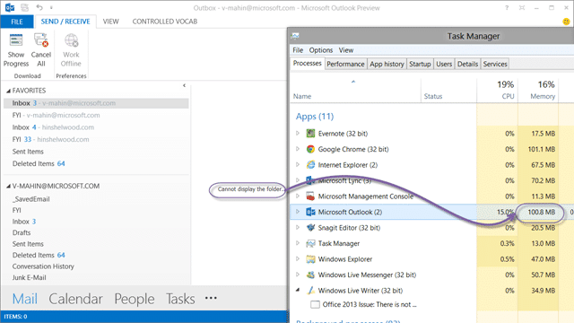The height and width of the screenshot is (323, 574).
Task: Click Microsoft Outlook icon in process list
Action: coord(310,212)
